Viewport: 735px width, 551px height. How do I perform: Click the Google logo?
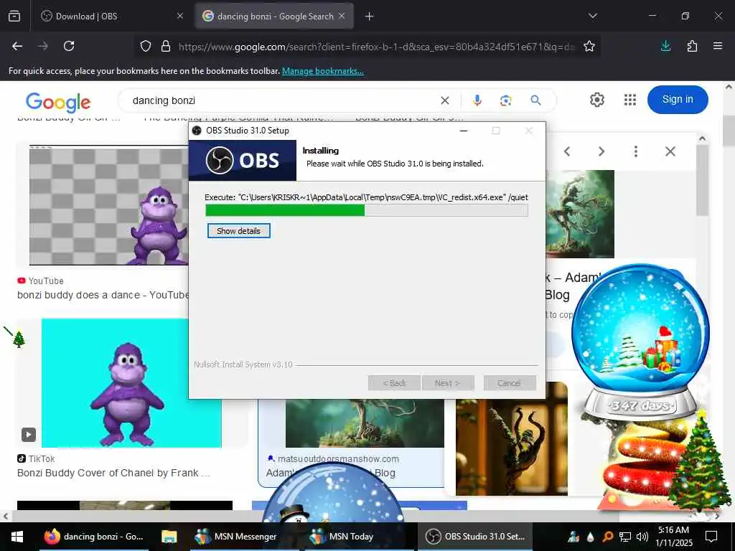pyautogui.click(x=58, y=102)
